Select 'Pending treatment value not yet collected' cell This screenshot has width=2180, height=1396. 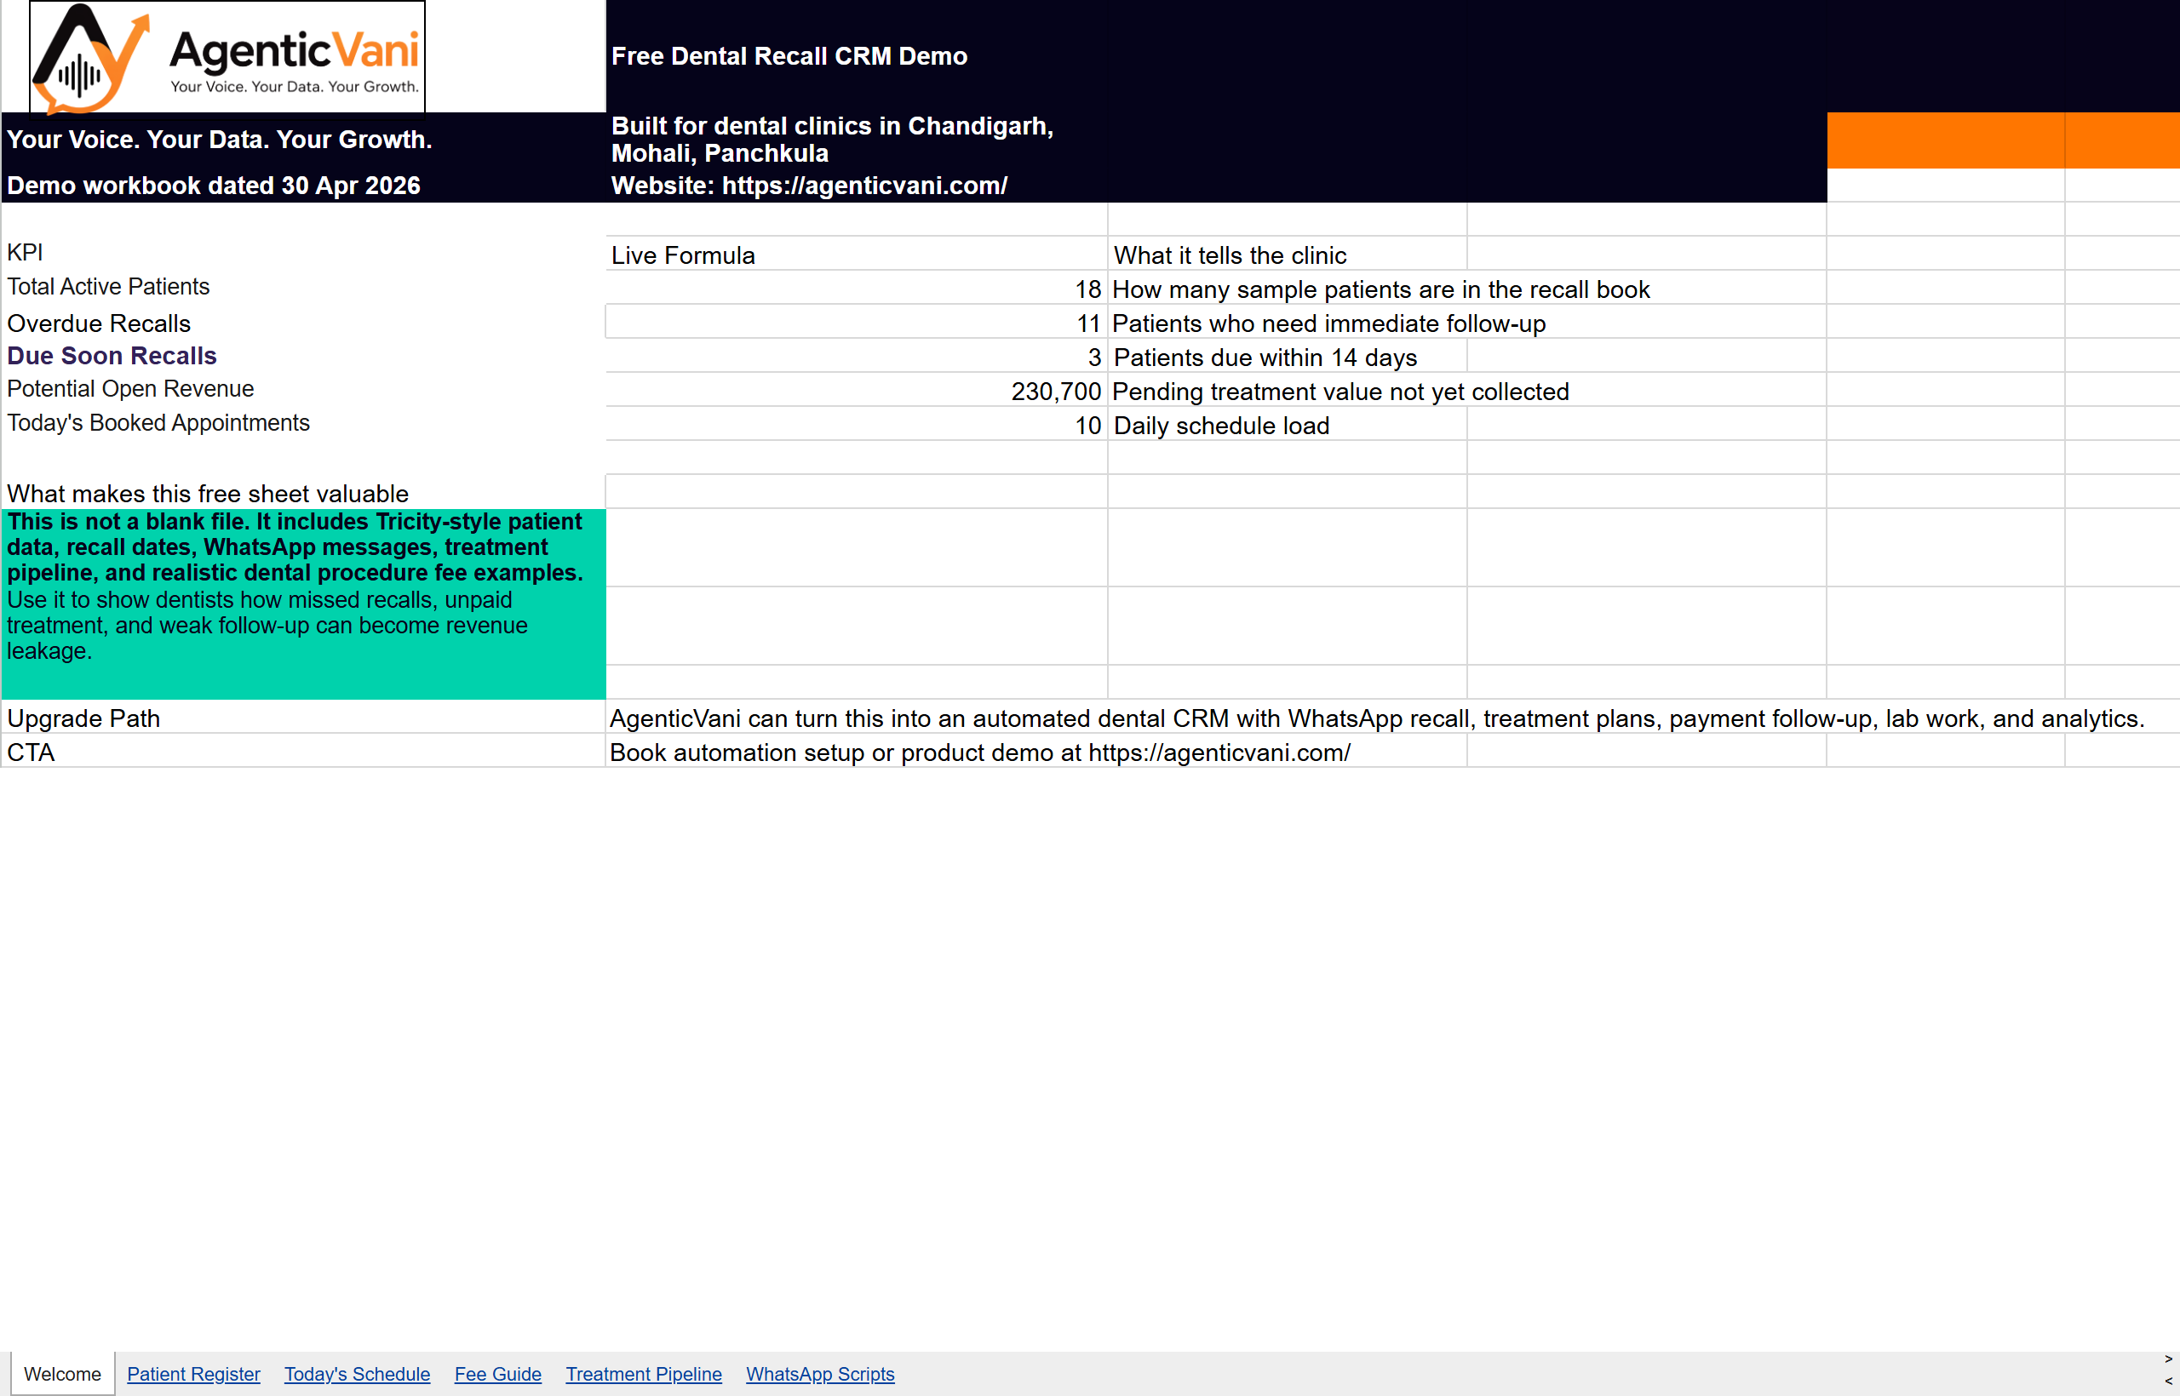(x=1340, y=392)
